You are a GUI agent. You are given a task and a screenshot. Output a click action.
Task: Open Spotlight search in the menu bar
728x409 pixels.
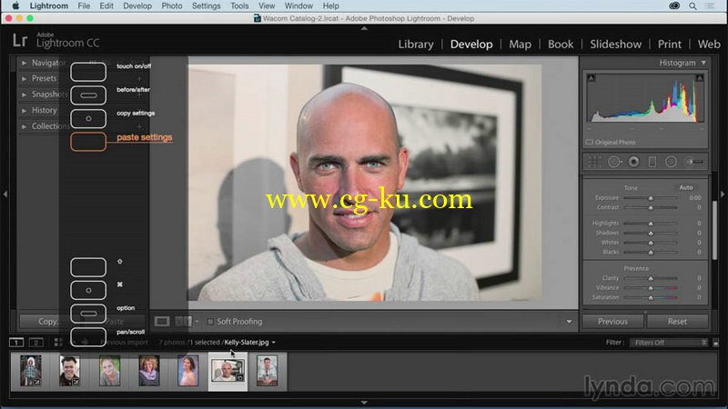pyautogui.click(x=693, y=6)
